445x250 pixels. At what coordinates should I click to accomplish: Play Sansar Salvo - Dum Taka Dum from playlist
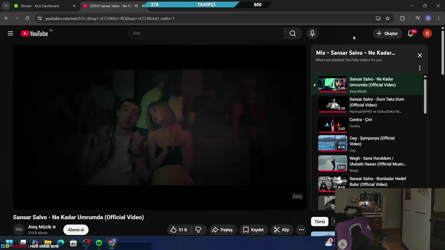[367, 105]
